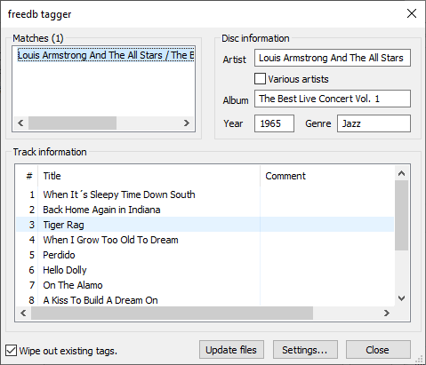
Task: Close the freedb tagger window via X
Action: coord(412,13)
